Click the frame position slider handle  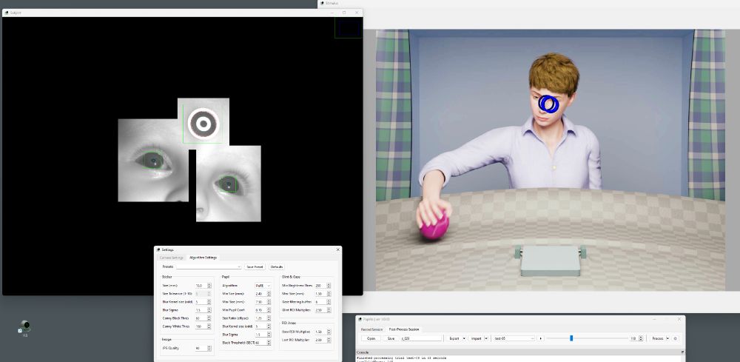pos(571,338)
